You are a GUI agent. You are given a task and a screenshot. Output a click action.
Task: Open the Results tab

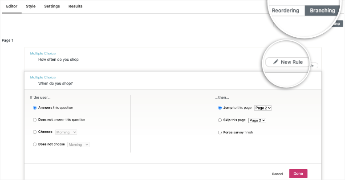[75, 6]
